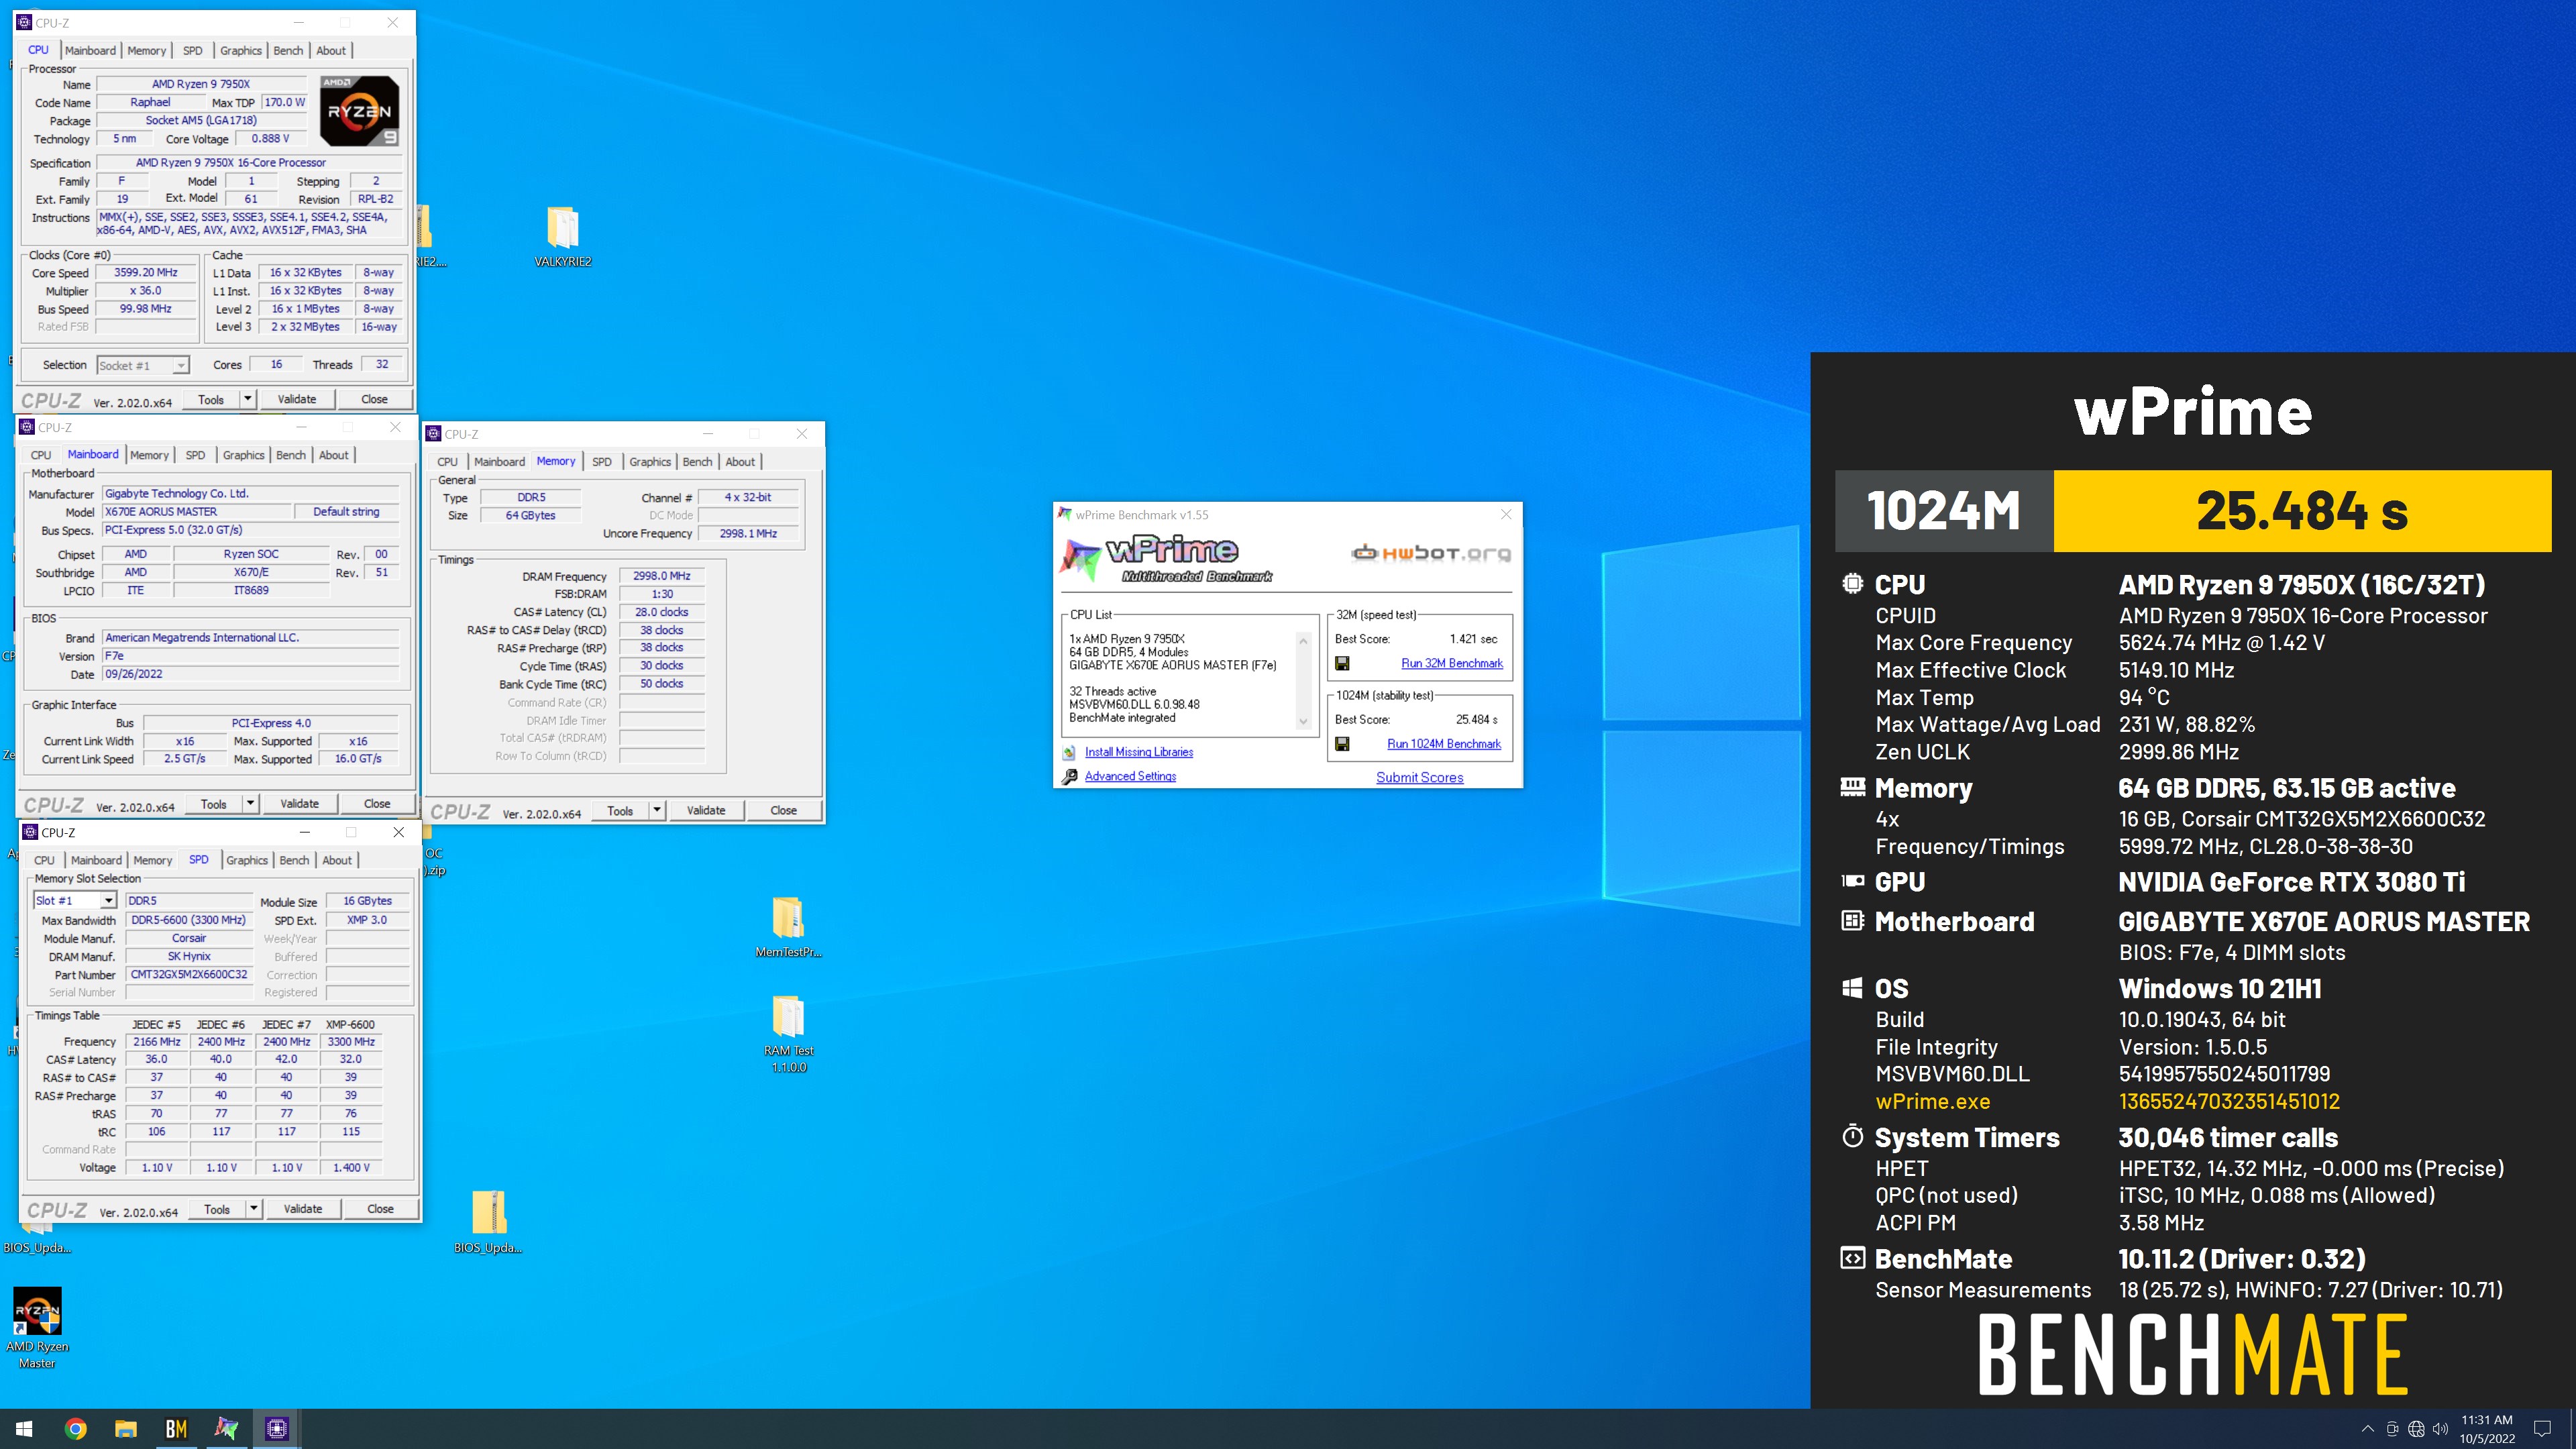Open the Windows Start menu
Image resolution: width=2576 pixels, height=1449 pixels.
(24, 1429)
